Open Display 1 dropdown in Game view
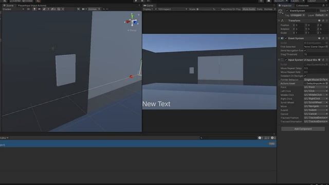Screen dimensions: 329x185 coord(150,9)
